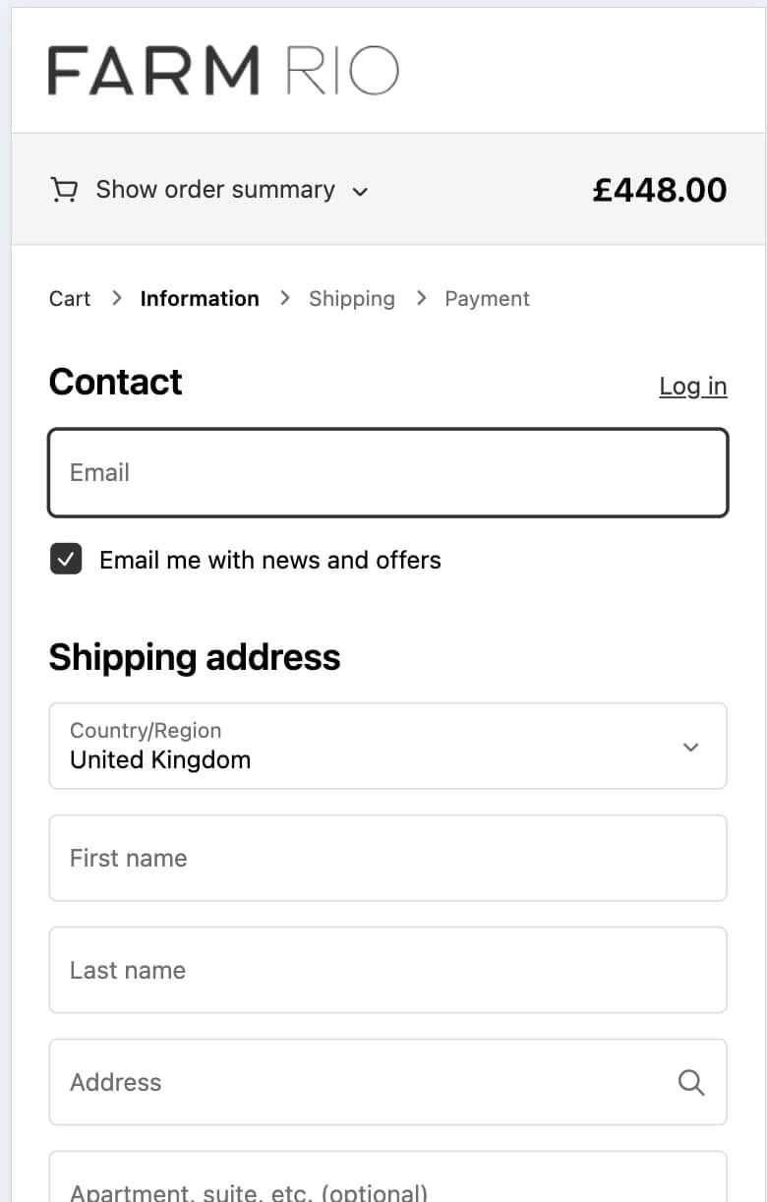Click the chevron next to Show order summary
The width and height of the screenshot is (767, 1202).
coord(360,192)
